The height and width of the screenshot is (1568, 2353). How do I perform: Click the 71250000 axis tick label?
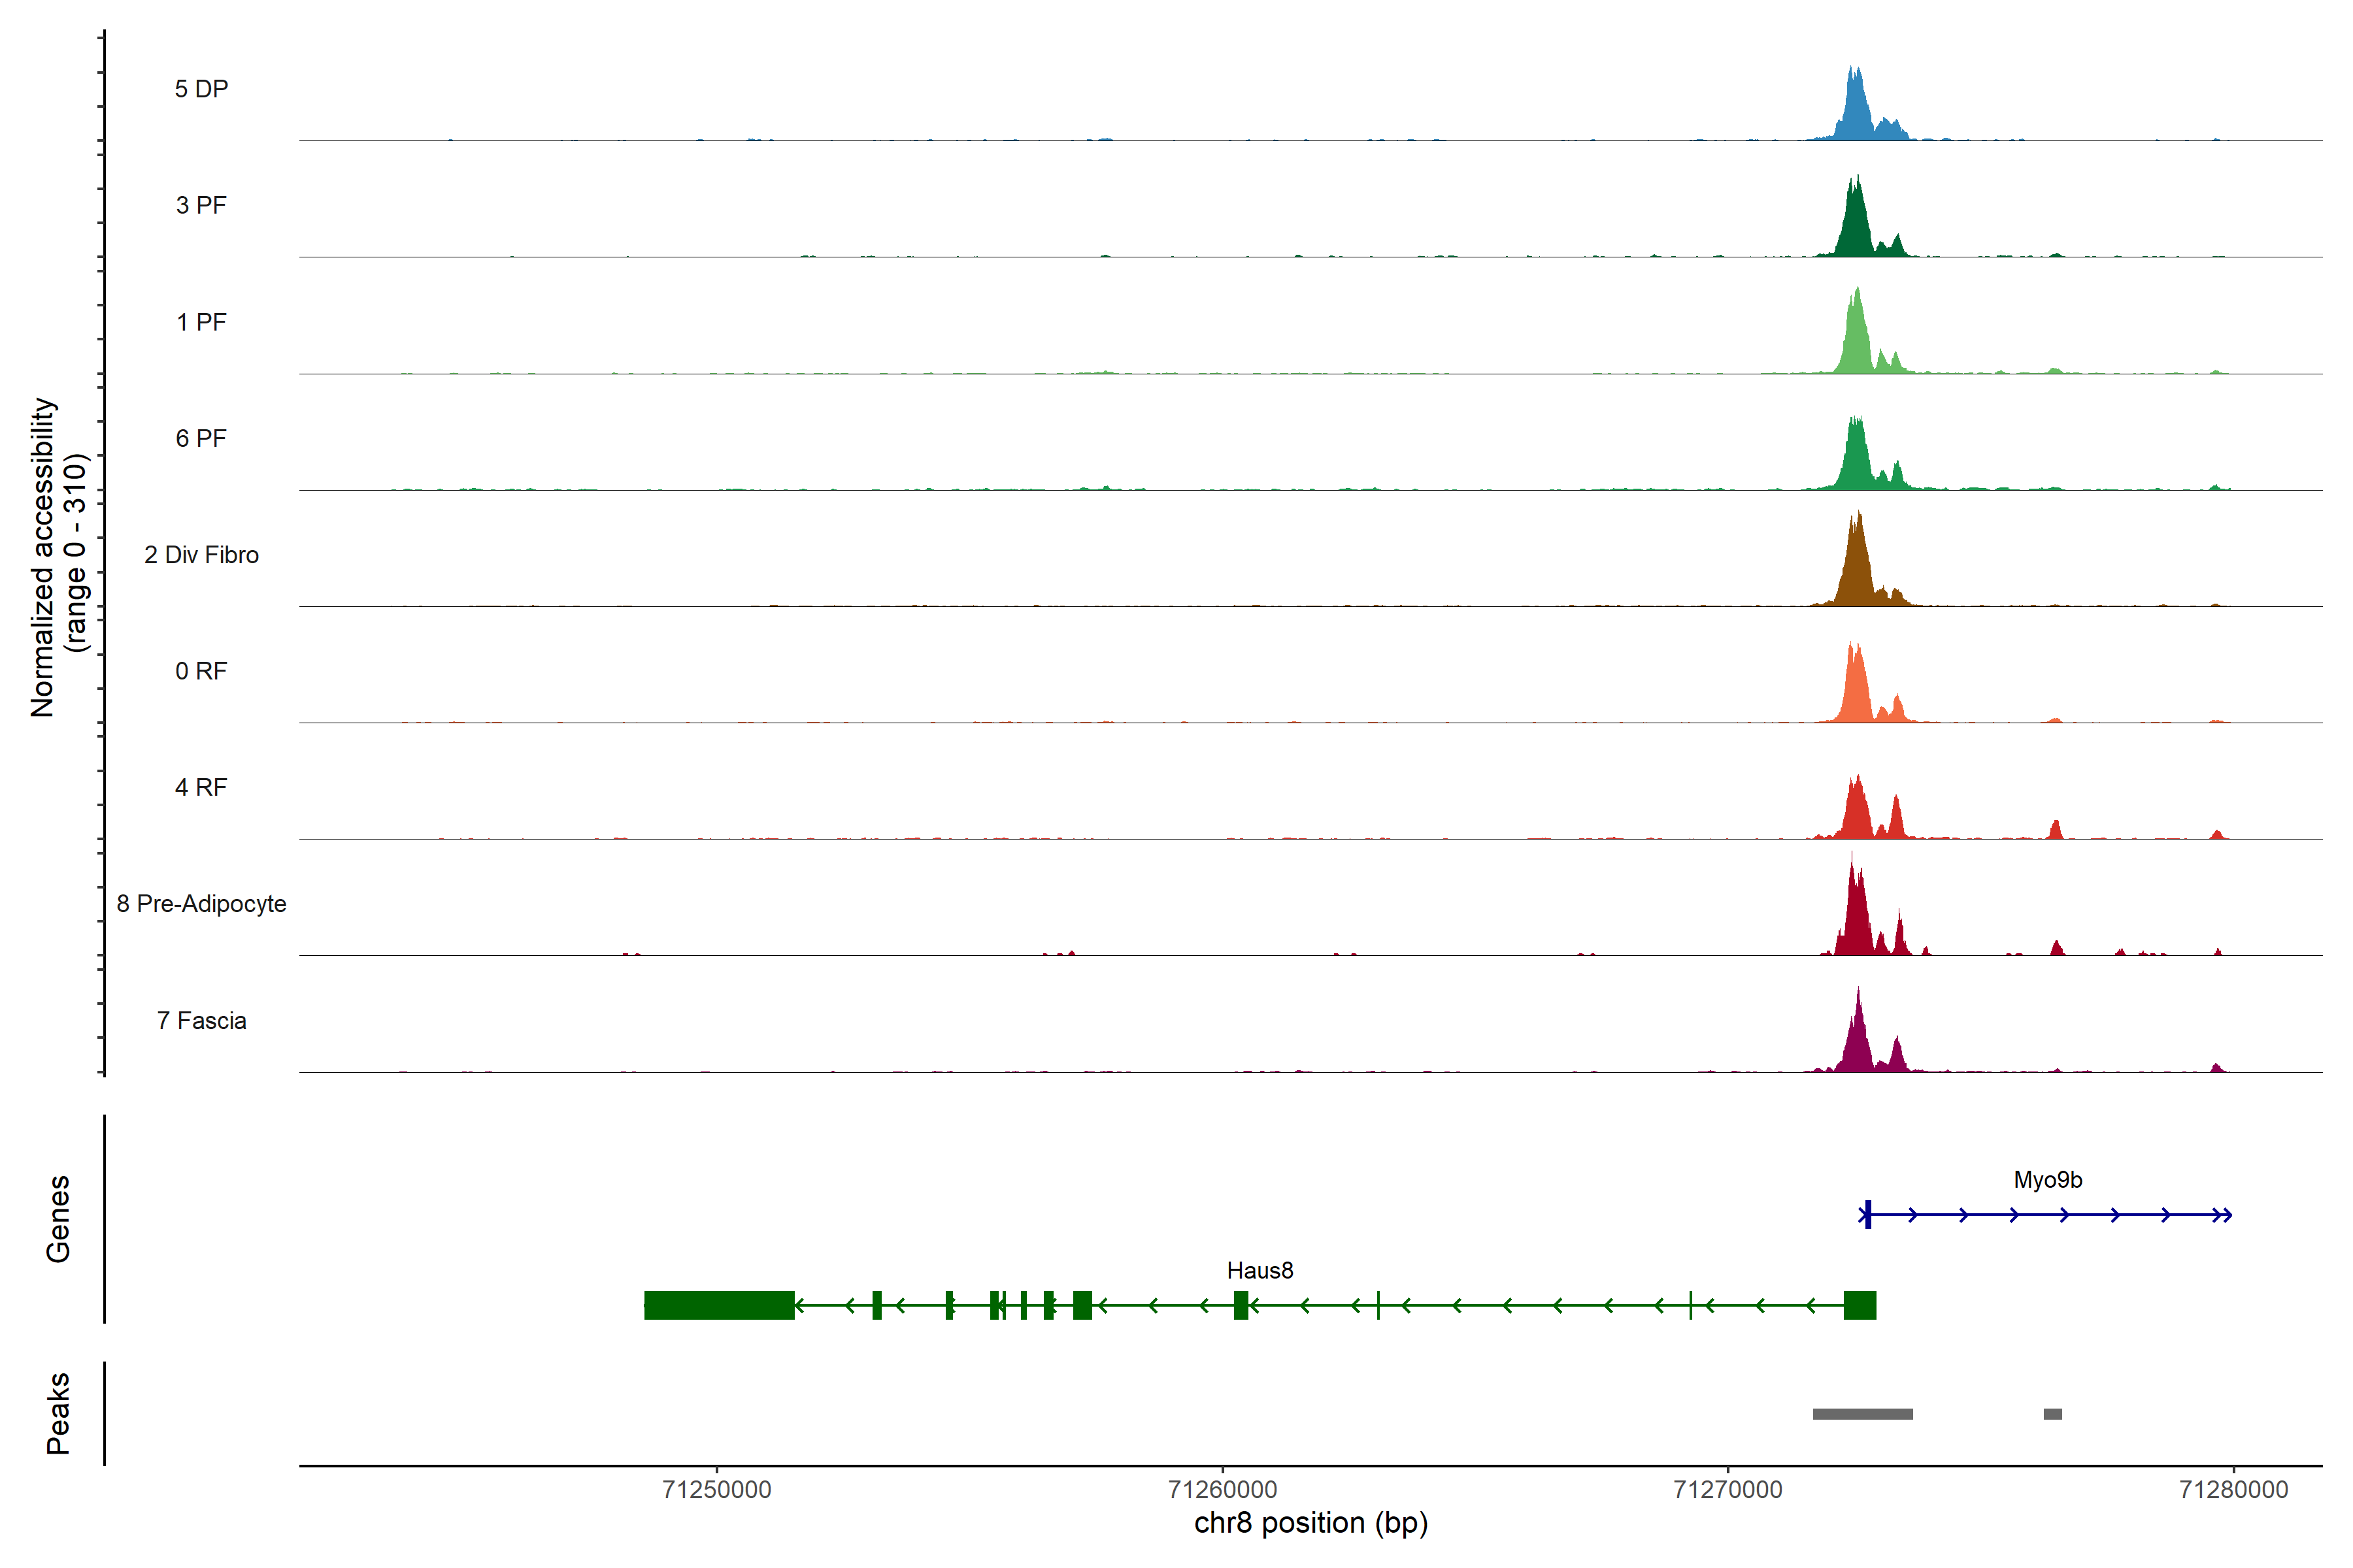pos(716,1490)
